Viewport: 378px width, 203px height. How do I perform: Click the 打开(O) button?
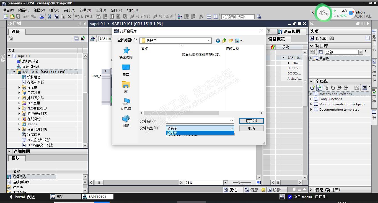[251, 121]
